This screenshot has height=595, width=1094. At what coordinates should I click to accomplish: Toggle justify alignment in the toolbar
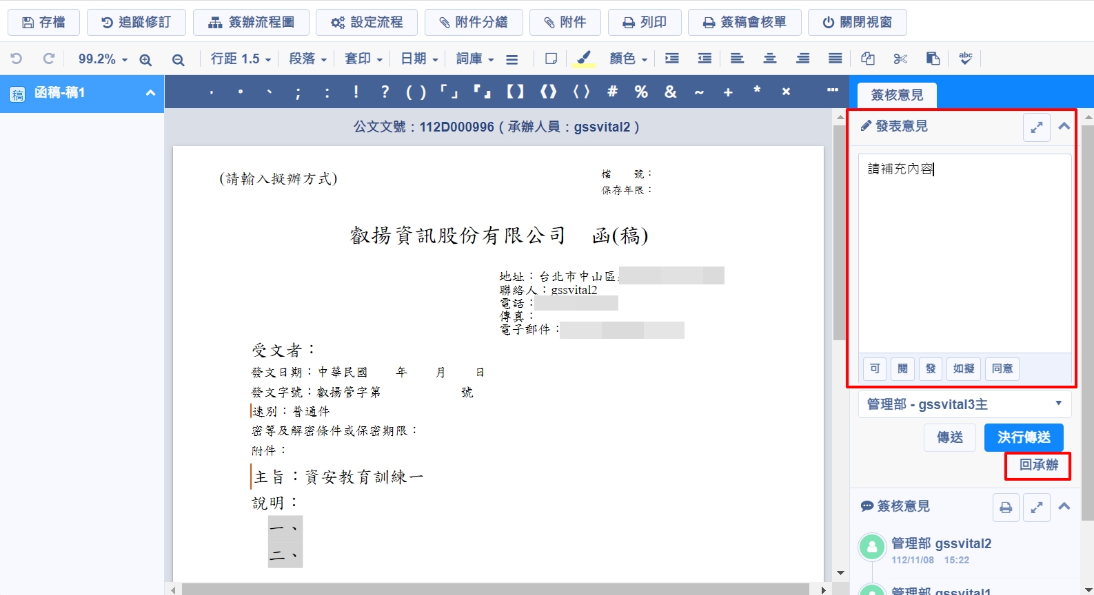click(835, 59)
